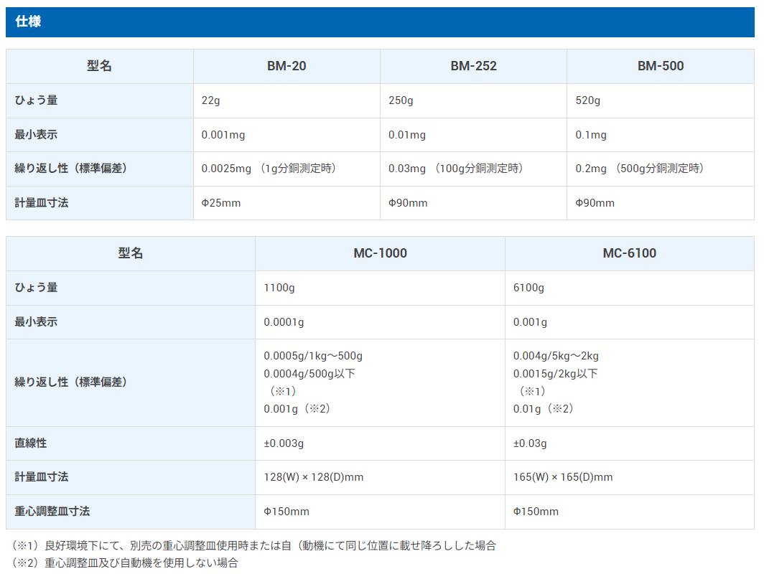Screen dimensions: 764x574
Task: Click 0.001g in MC-6100 最小表示 row
Action: pos(530,322)
